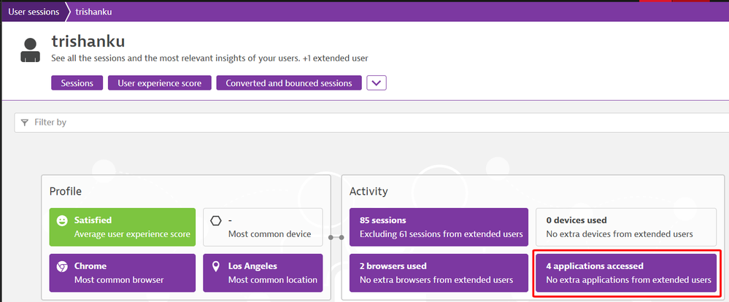
Task: Click the hexagon device icon
Action: (215, 220)
